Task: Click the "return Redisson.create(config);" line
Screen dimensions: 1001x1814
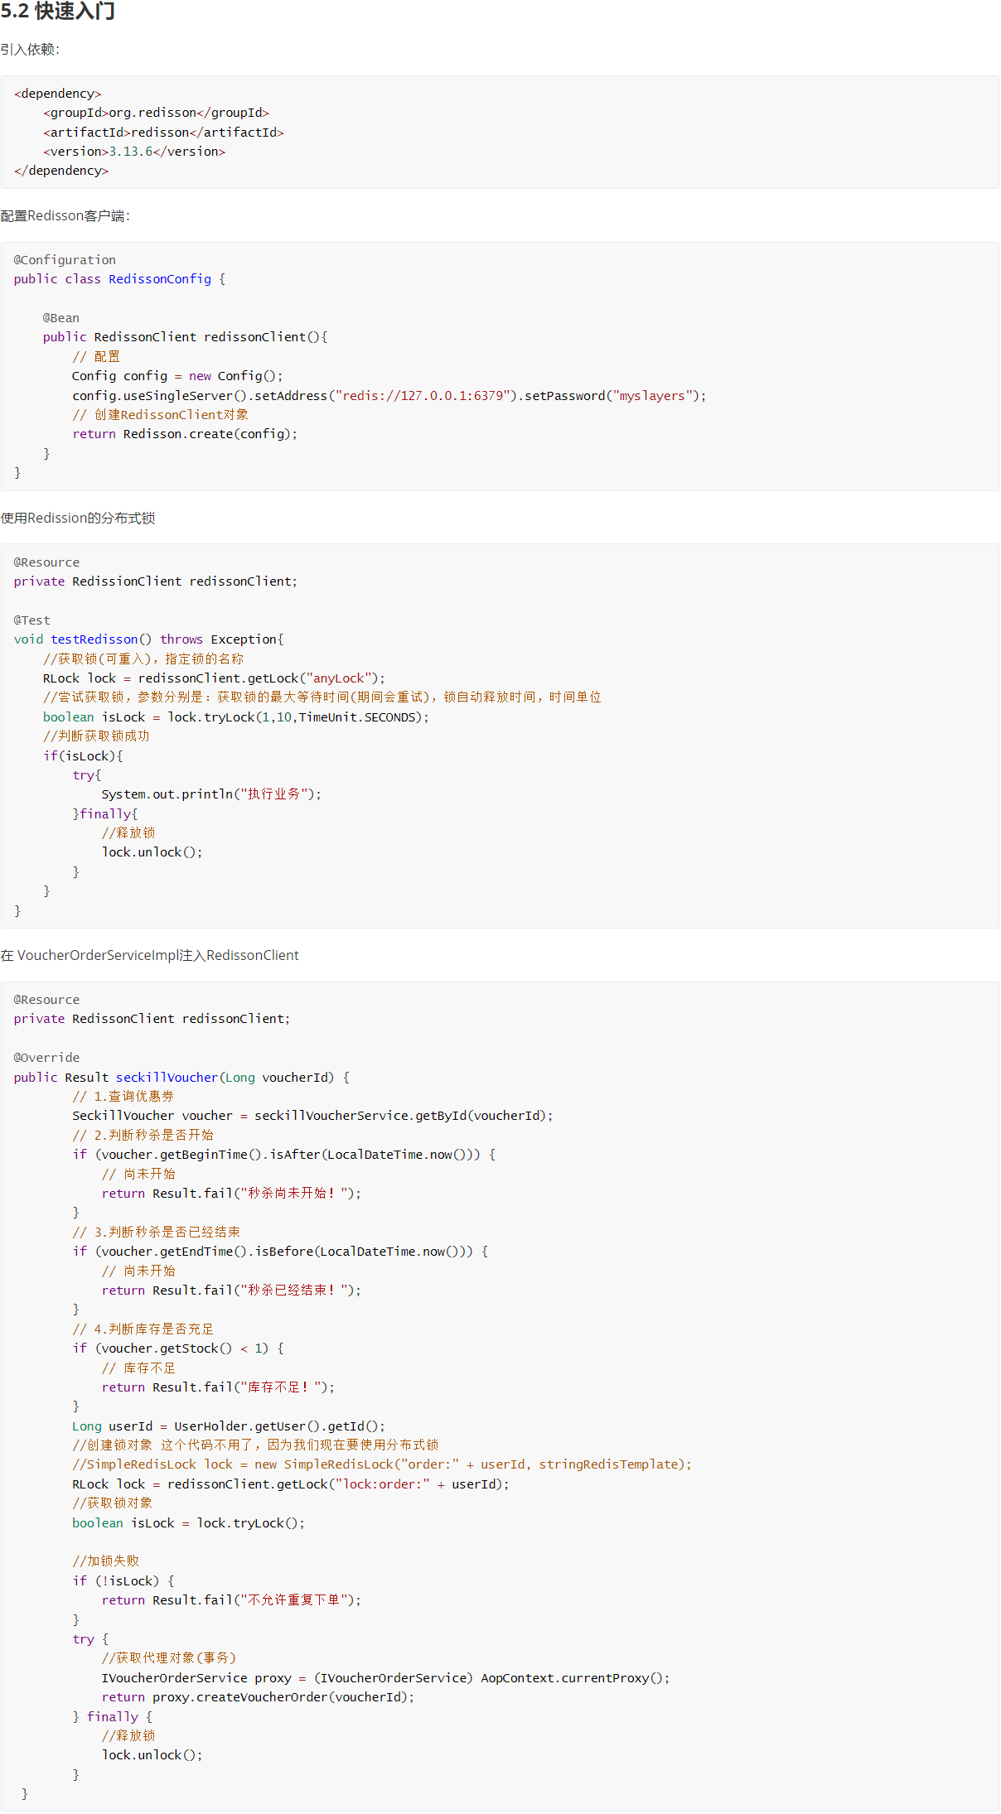Action: (x=184, y=434)
